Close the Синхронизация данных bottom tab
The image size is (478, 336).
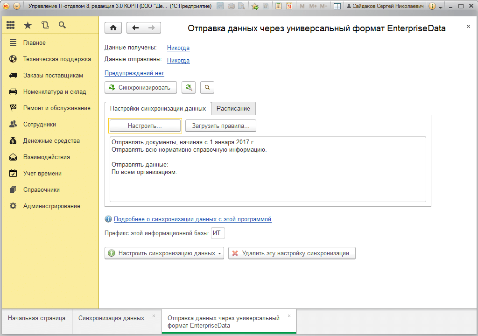click(x=154, y=315)
